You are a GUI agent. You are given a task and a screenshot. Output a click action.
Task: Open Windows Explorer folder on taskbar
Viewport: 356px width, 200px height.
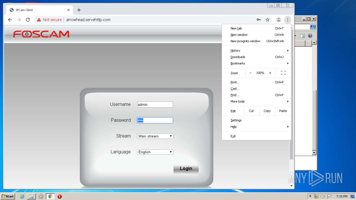pos(31,196)
